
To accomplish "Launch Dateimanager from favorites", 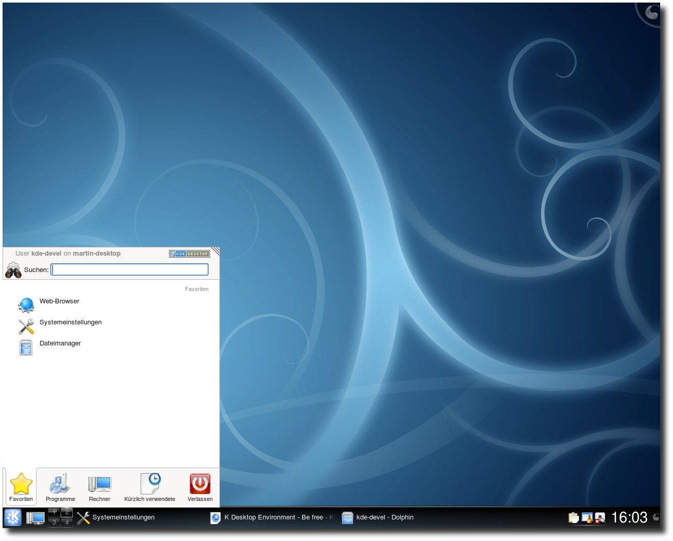I will point(111,347).
